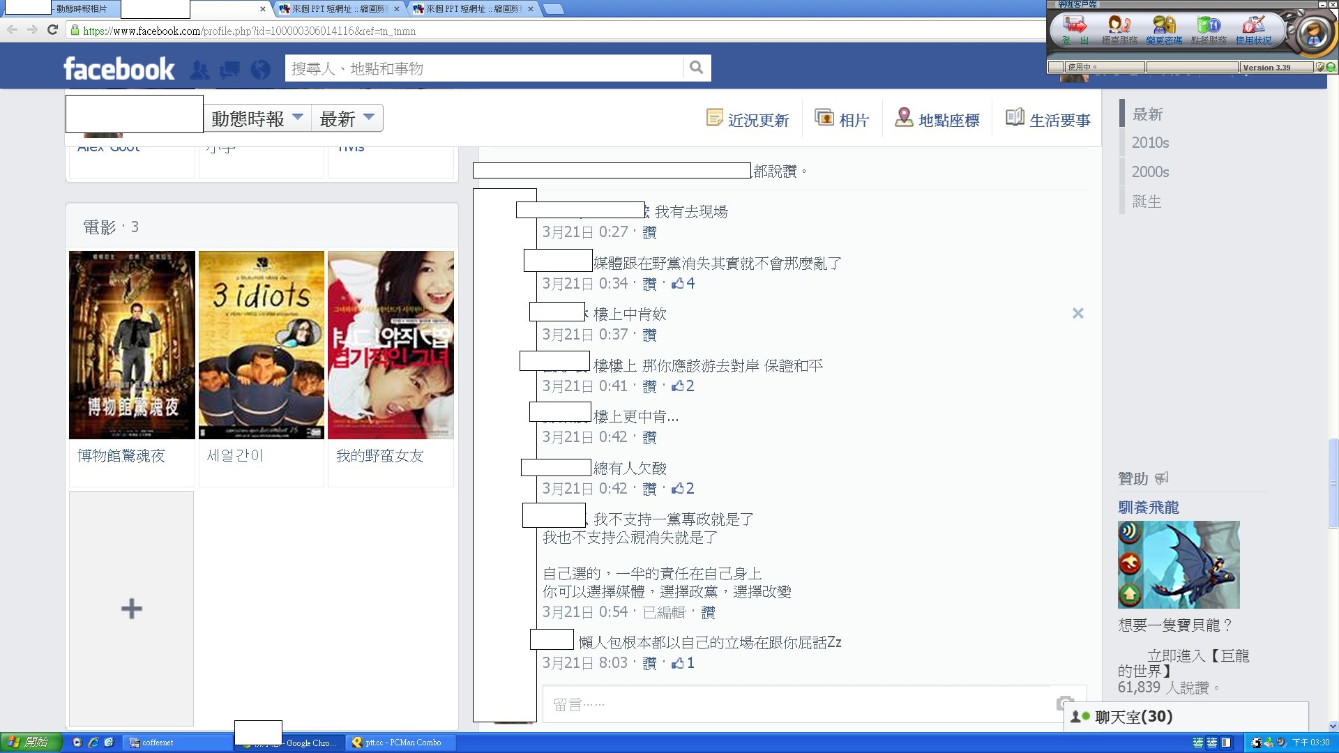Click the thumbs-up count on 0:34 comment
The width and height of the screenshot is (1339, 753).
pos(683,284)
